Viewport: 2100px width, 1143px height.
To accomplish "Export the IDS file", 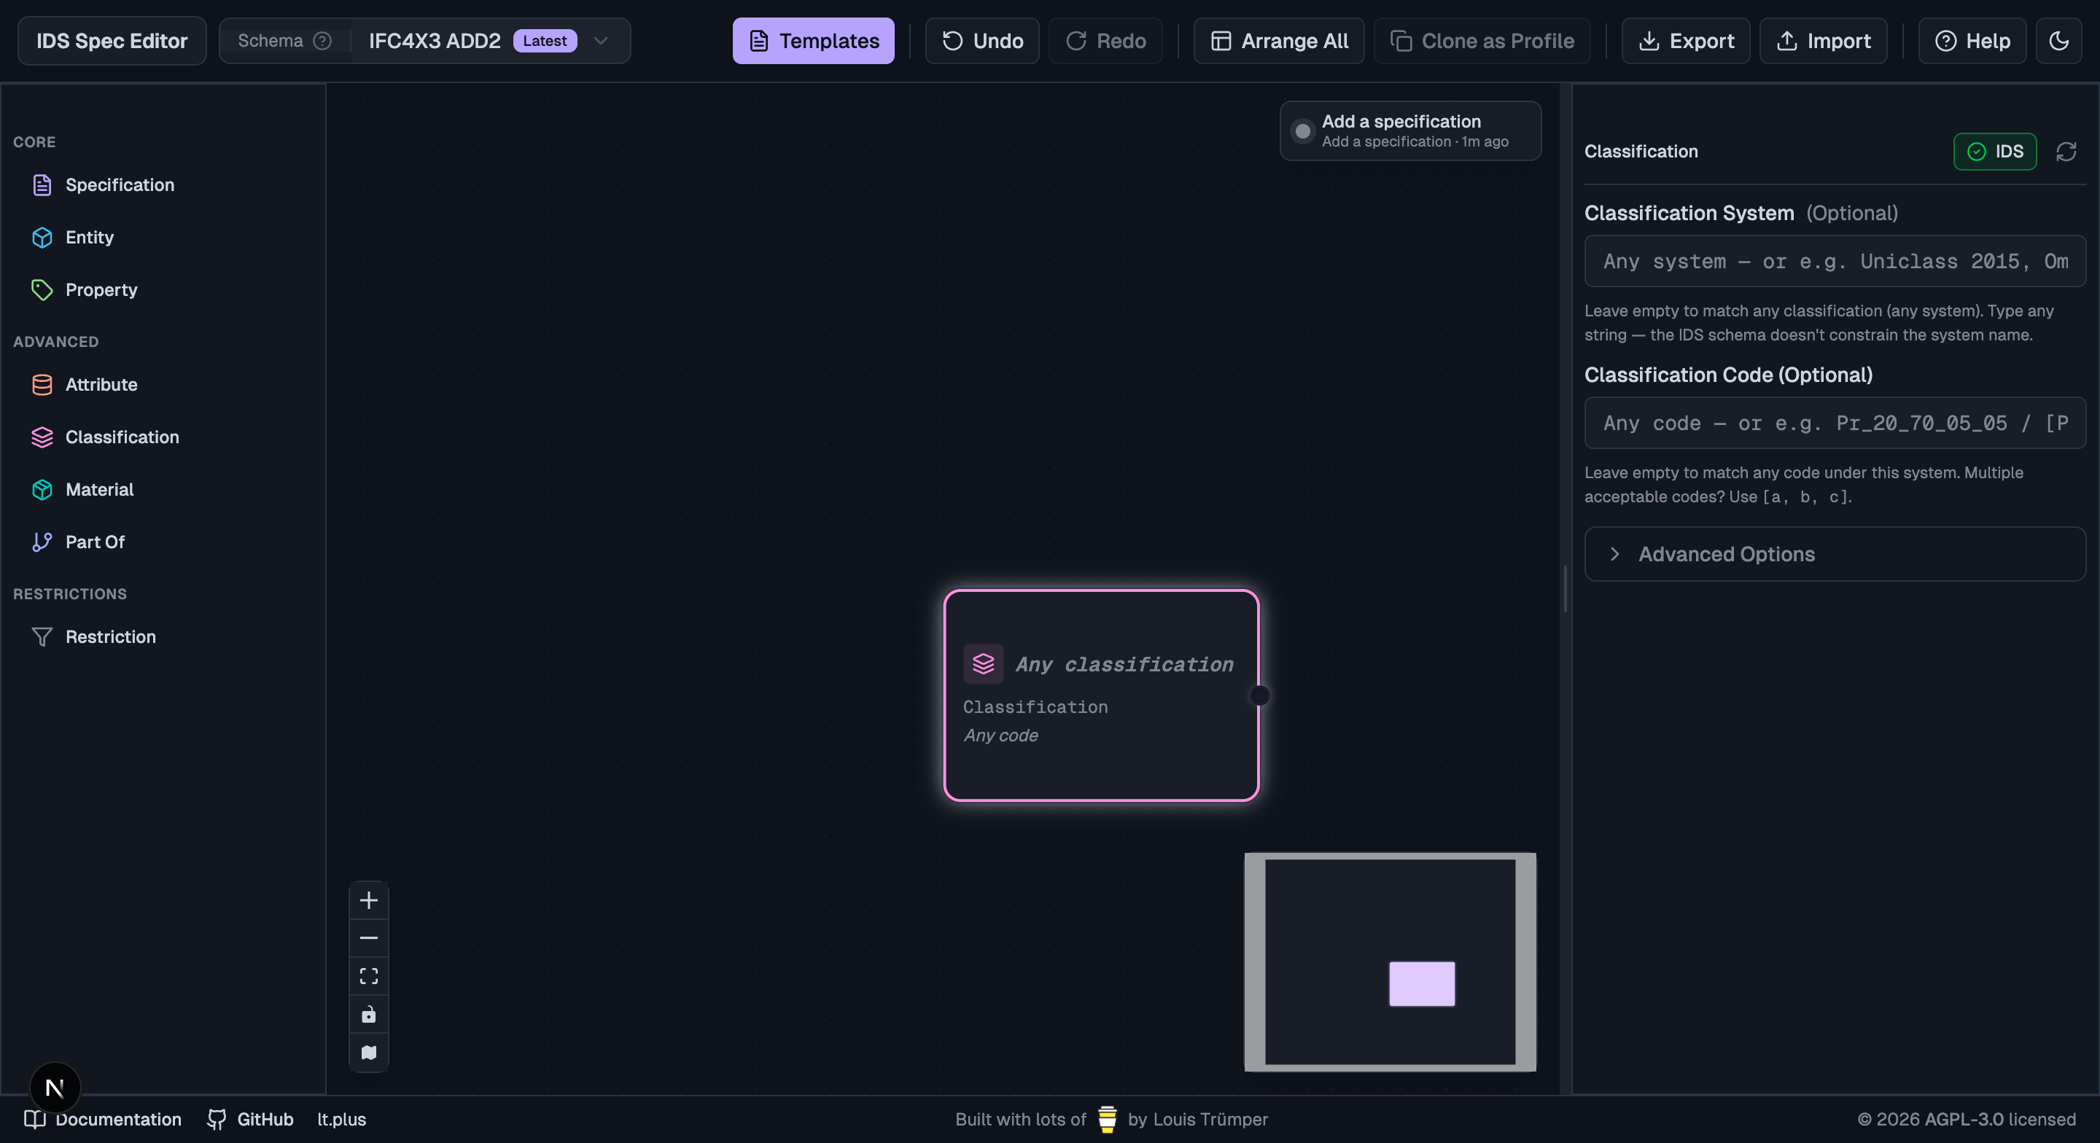I will (1685, 41).
